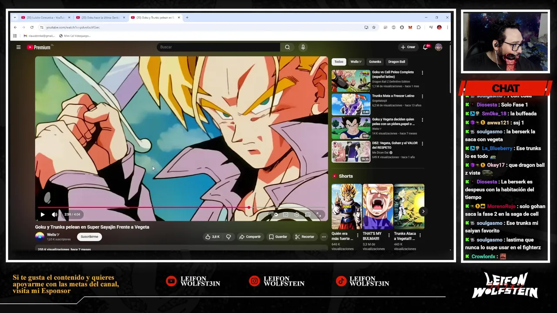The width and height of the screenshot is (557, 313).
Task: Open DBZ Vegeta, Gohan y el VALOR video
Action: click(x=351, y=151)
